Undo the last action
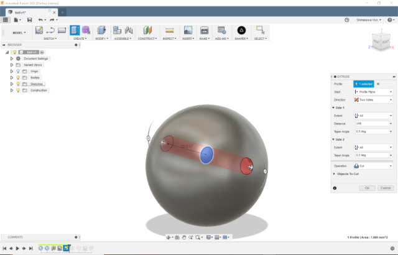Viewport: 398px width, 255px height. pos(40,20)
